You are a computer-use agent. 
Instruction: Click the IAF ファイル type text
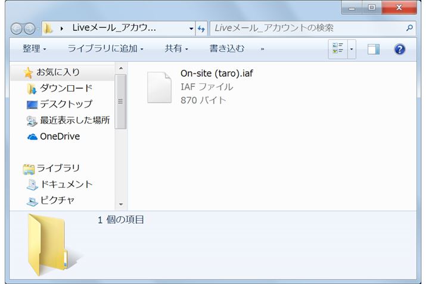207,87
